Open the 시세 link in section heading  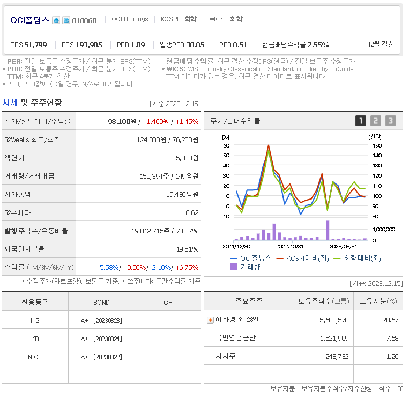[10, 102]
